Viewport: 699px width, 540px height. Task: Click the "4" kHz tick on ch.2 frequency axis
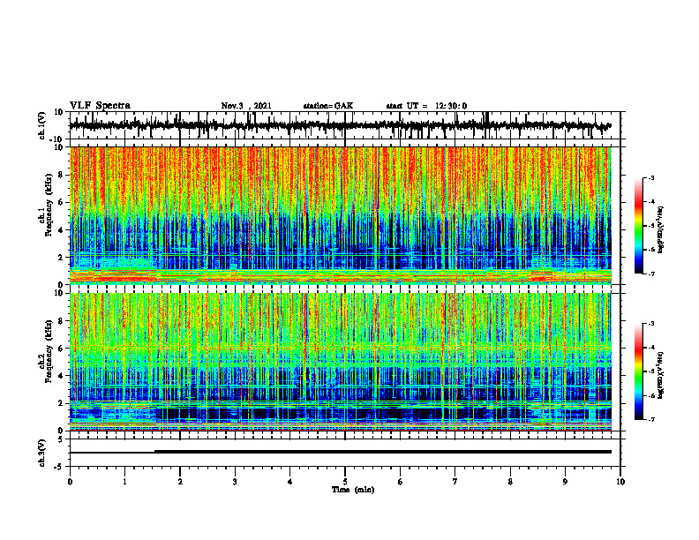pyautogui.click(x=62, y=376)
